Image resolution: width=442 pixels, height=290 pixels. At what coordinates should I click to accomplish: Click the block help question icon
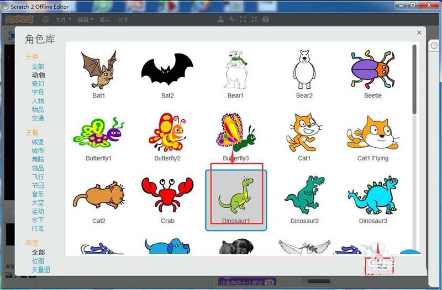pos(266,19)
